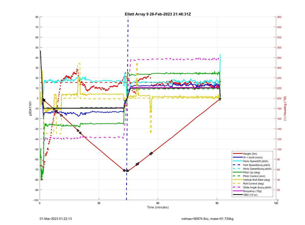Click the magenta line sample beside Buoyancy (10g)
Screen dimensions: 305x225
point(237,191)
